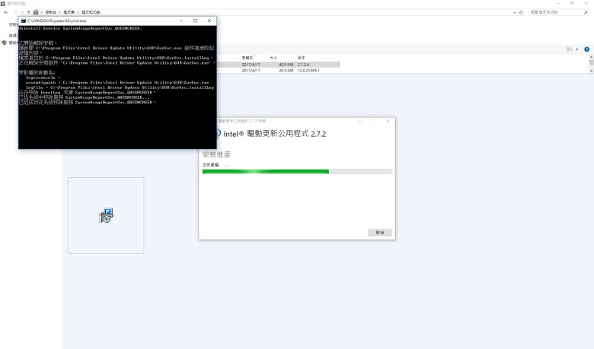Screen dimensions: 594x349
Task: Select 控制台 breadcrumb segment
Action: tap(50, 12)
